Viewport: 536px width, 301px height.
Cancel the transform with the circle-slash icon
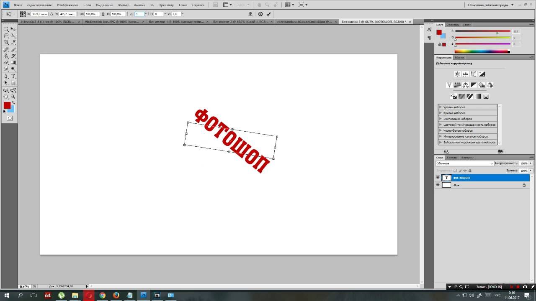(x=260, y=14)
